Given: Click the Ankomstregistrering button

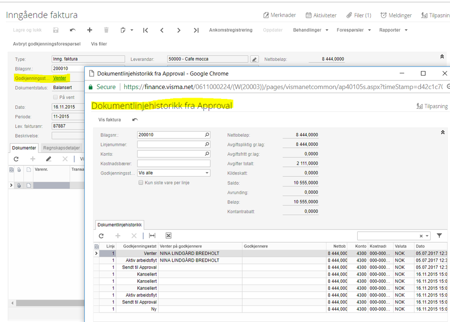Looking at the screenshot, I should pyautogui.click(x=231, y=30).
